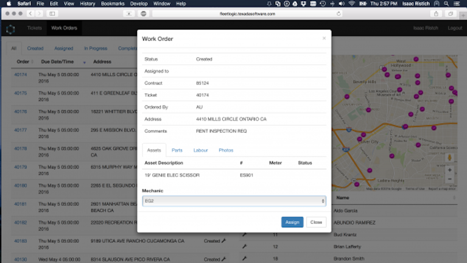Open work order 40175 link
Viewport: 467px width, 263px height.
[x=21, y=93]
